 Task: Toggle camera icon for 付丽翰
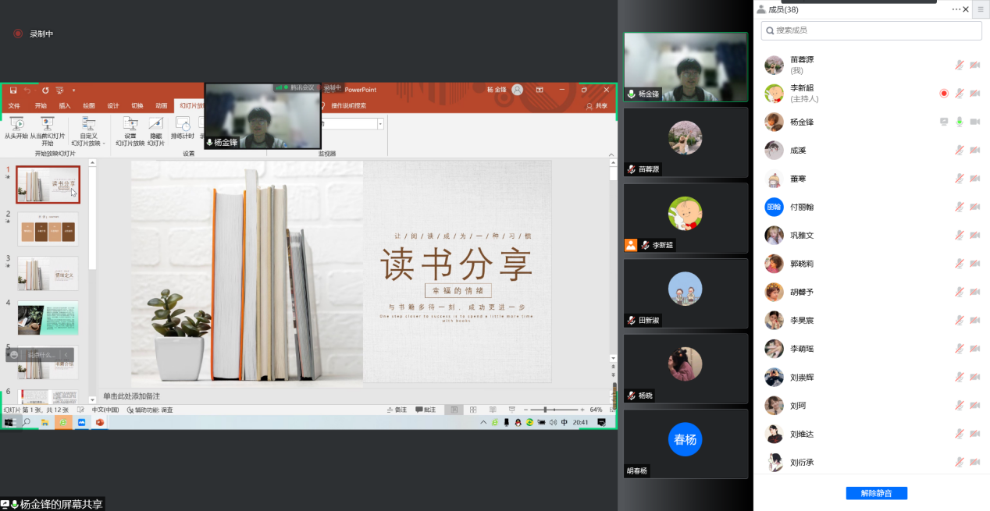click(975, 207)
